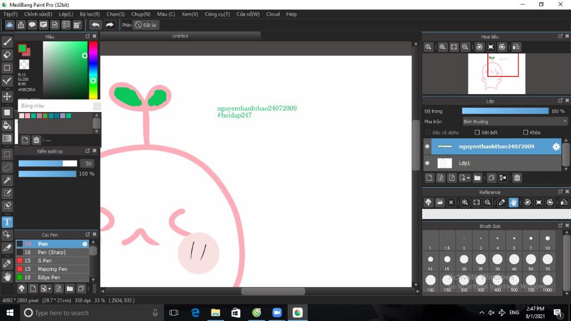Select Mapping Pen brush

52,269
